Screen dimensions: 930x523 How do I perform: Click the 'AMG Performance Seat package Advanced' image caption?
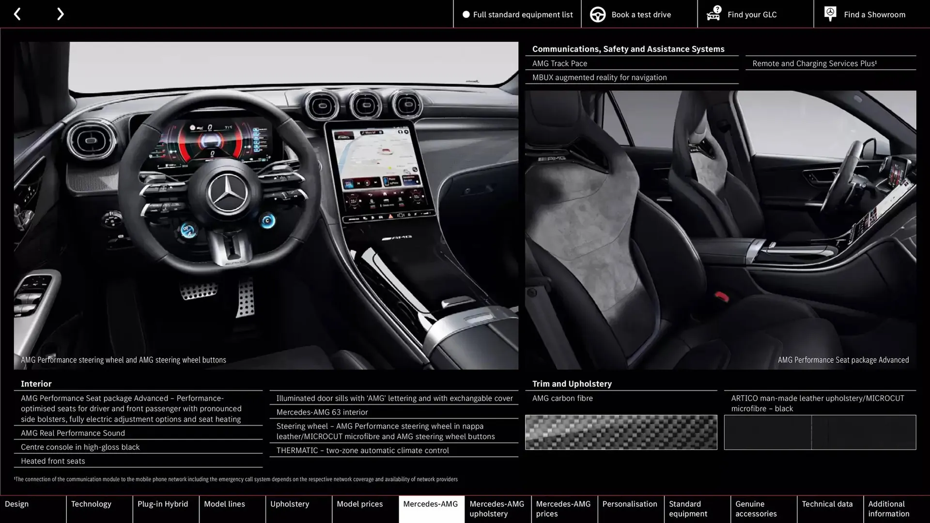843,360
